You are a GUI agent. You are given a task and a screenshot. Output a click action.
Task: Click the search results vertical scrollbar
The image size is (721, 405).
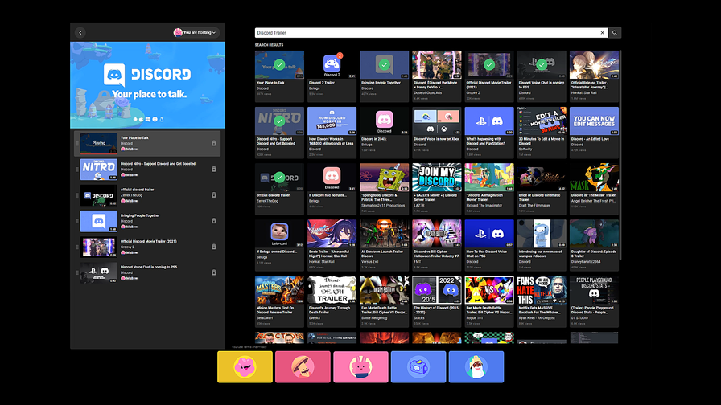click(620, 156)
